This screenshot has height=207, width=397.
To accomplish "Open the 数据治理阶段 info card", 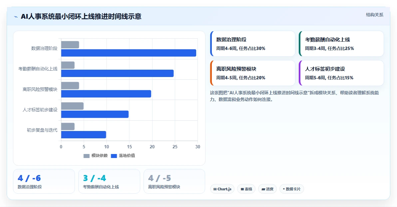I will (x=253, y=44).
